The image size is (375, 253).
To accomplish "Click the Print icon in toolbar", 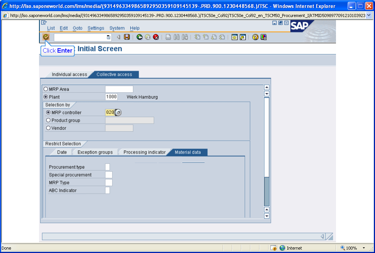I will coord(168,37).
